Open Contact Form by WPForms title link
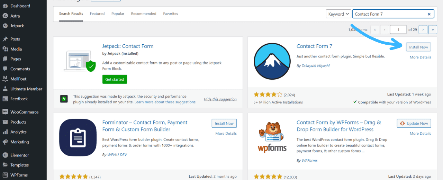Viewport: 443px width, 180px height. (x=339, y=126)
